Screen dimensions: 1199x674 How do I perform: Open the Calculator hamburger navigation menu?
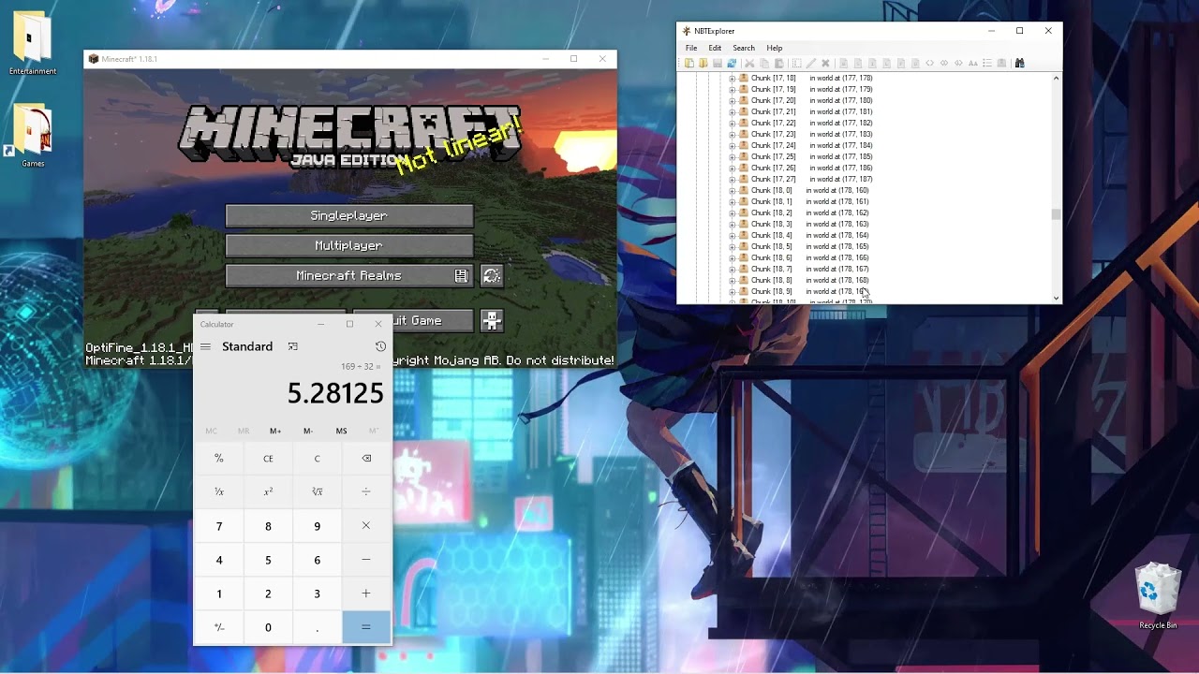tap(205, 346)
